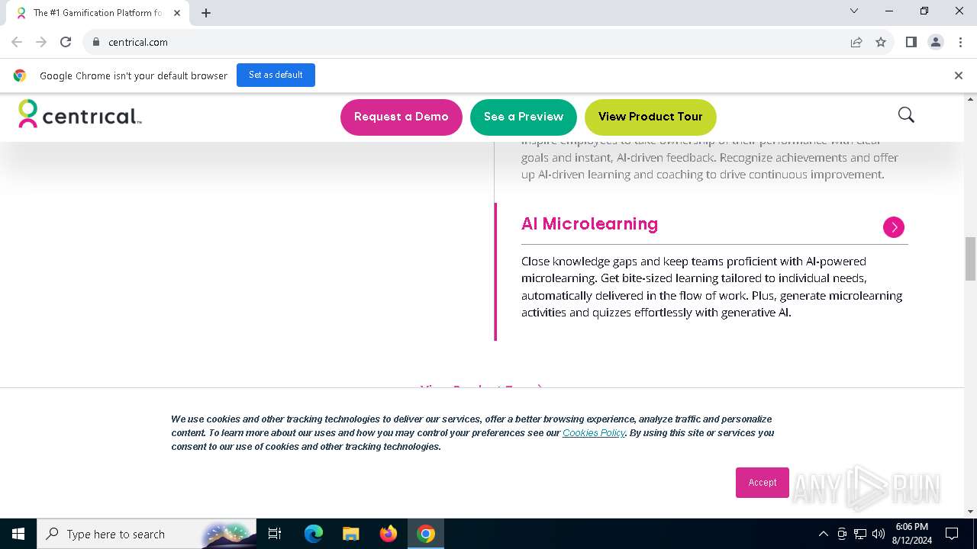Launch Microsoft Edge from the taskbar
Image resolution: width=977 pixels, height=549 pixels.
click(314, 534)
